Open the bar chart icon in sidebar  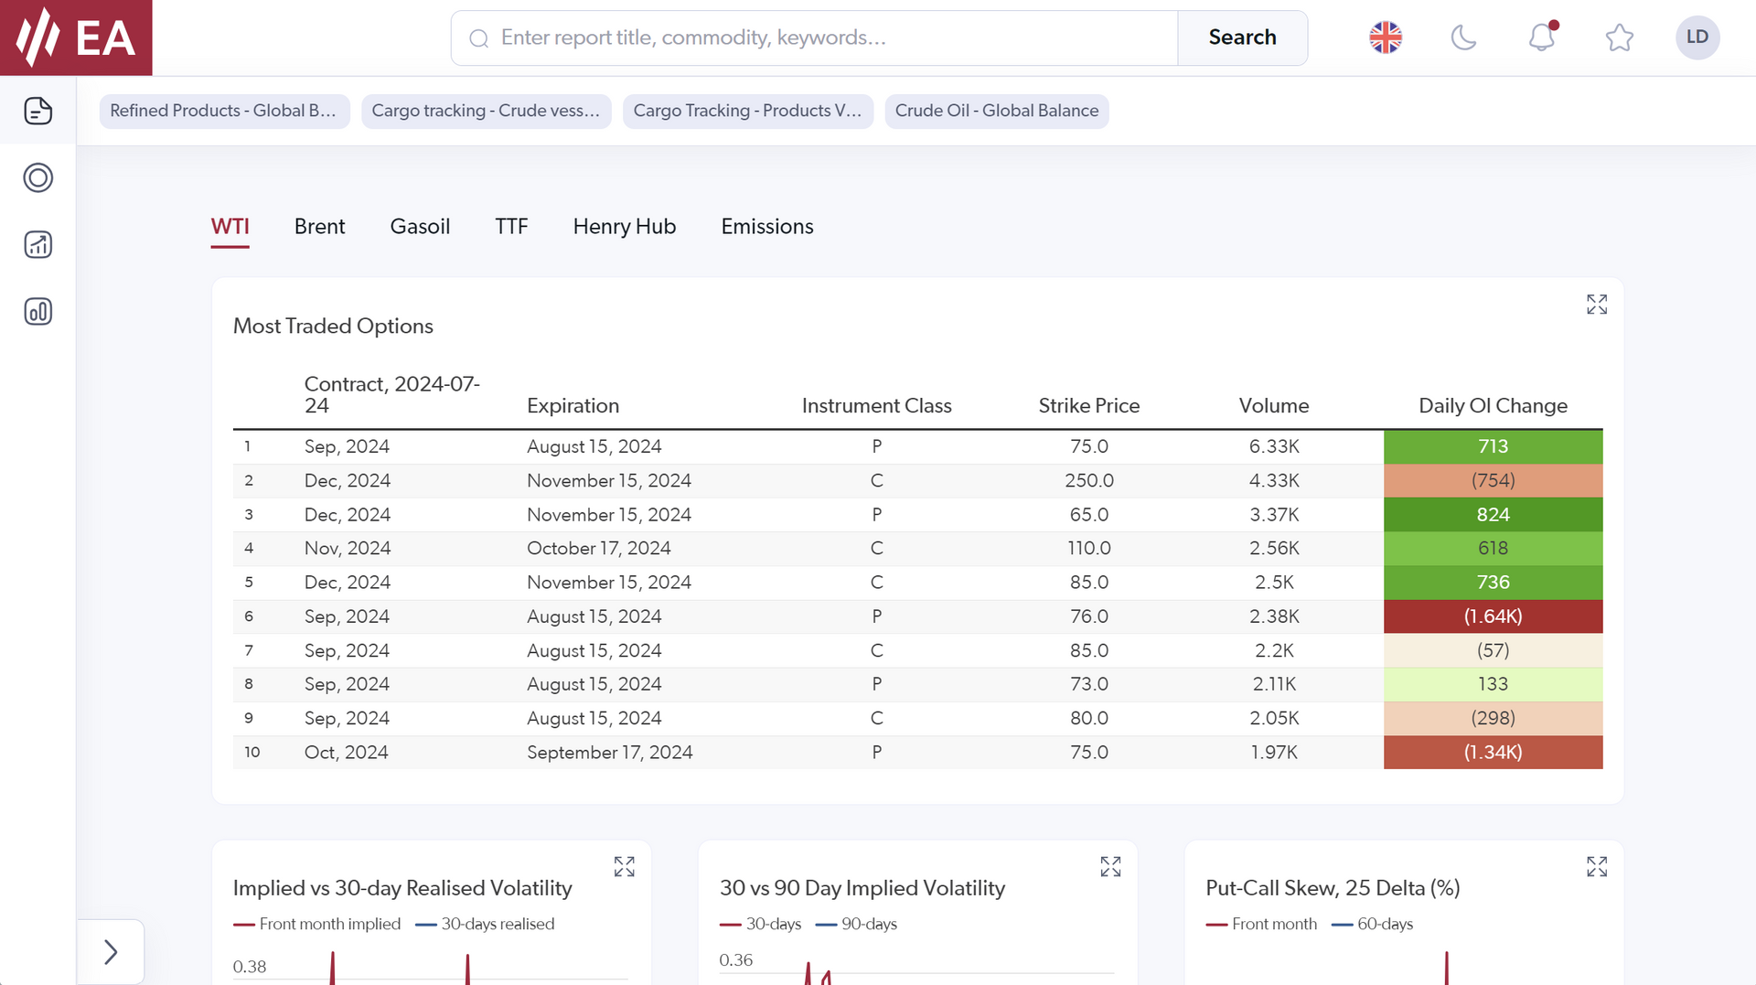point(37,312)
